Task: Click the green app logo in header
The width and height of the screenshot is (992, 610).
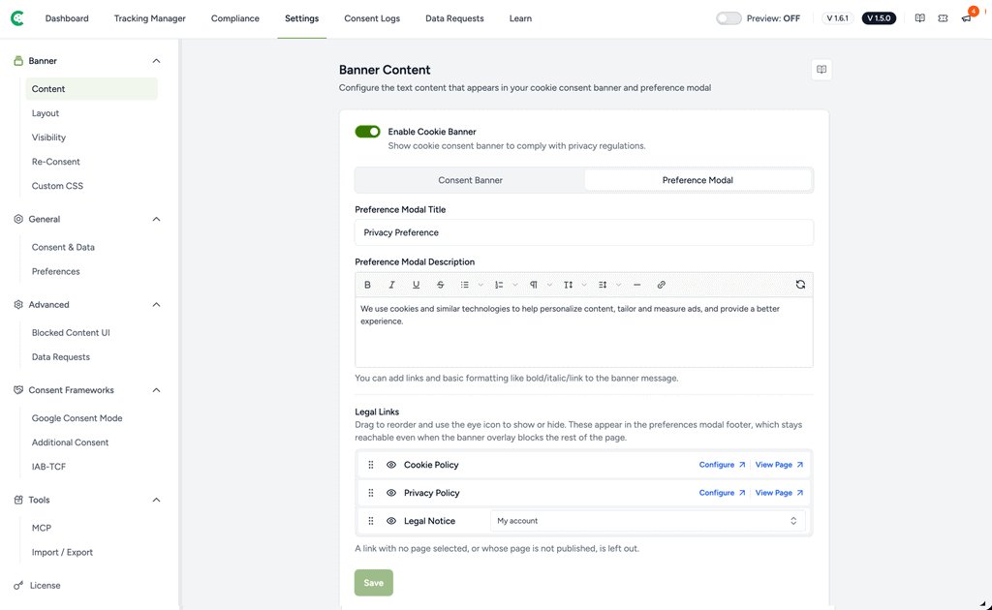Action: click(x=17, y=18)
